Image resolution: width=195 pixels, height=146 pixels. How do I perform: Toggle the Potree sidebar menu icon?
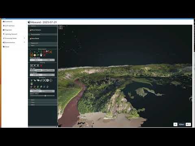pos(61,27)
